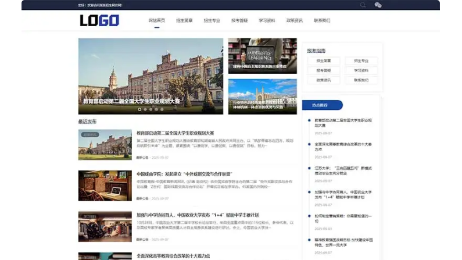Open sidebar link starting with 江苏大学
462x260 pixels.
pyautogui.click(x=343, y=170)
